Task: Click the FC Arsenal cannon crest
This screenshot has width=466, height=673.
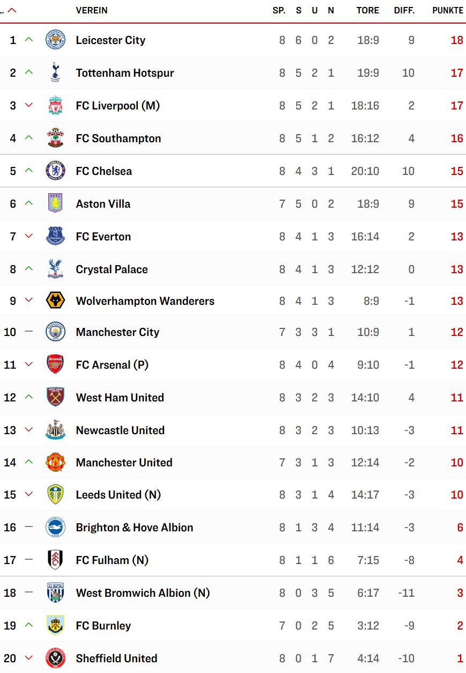Action: (55, 365)
